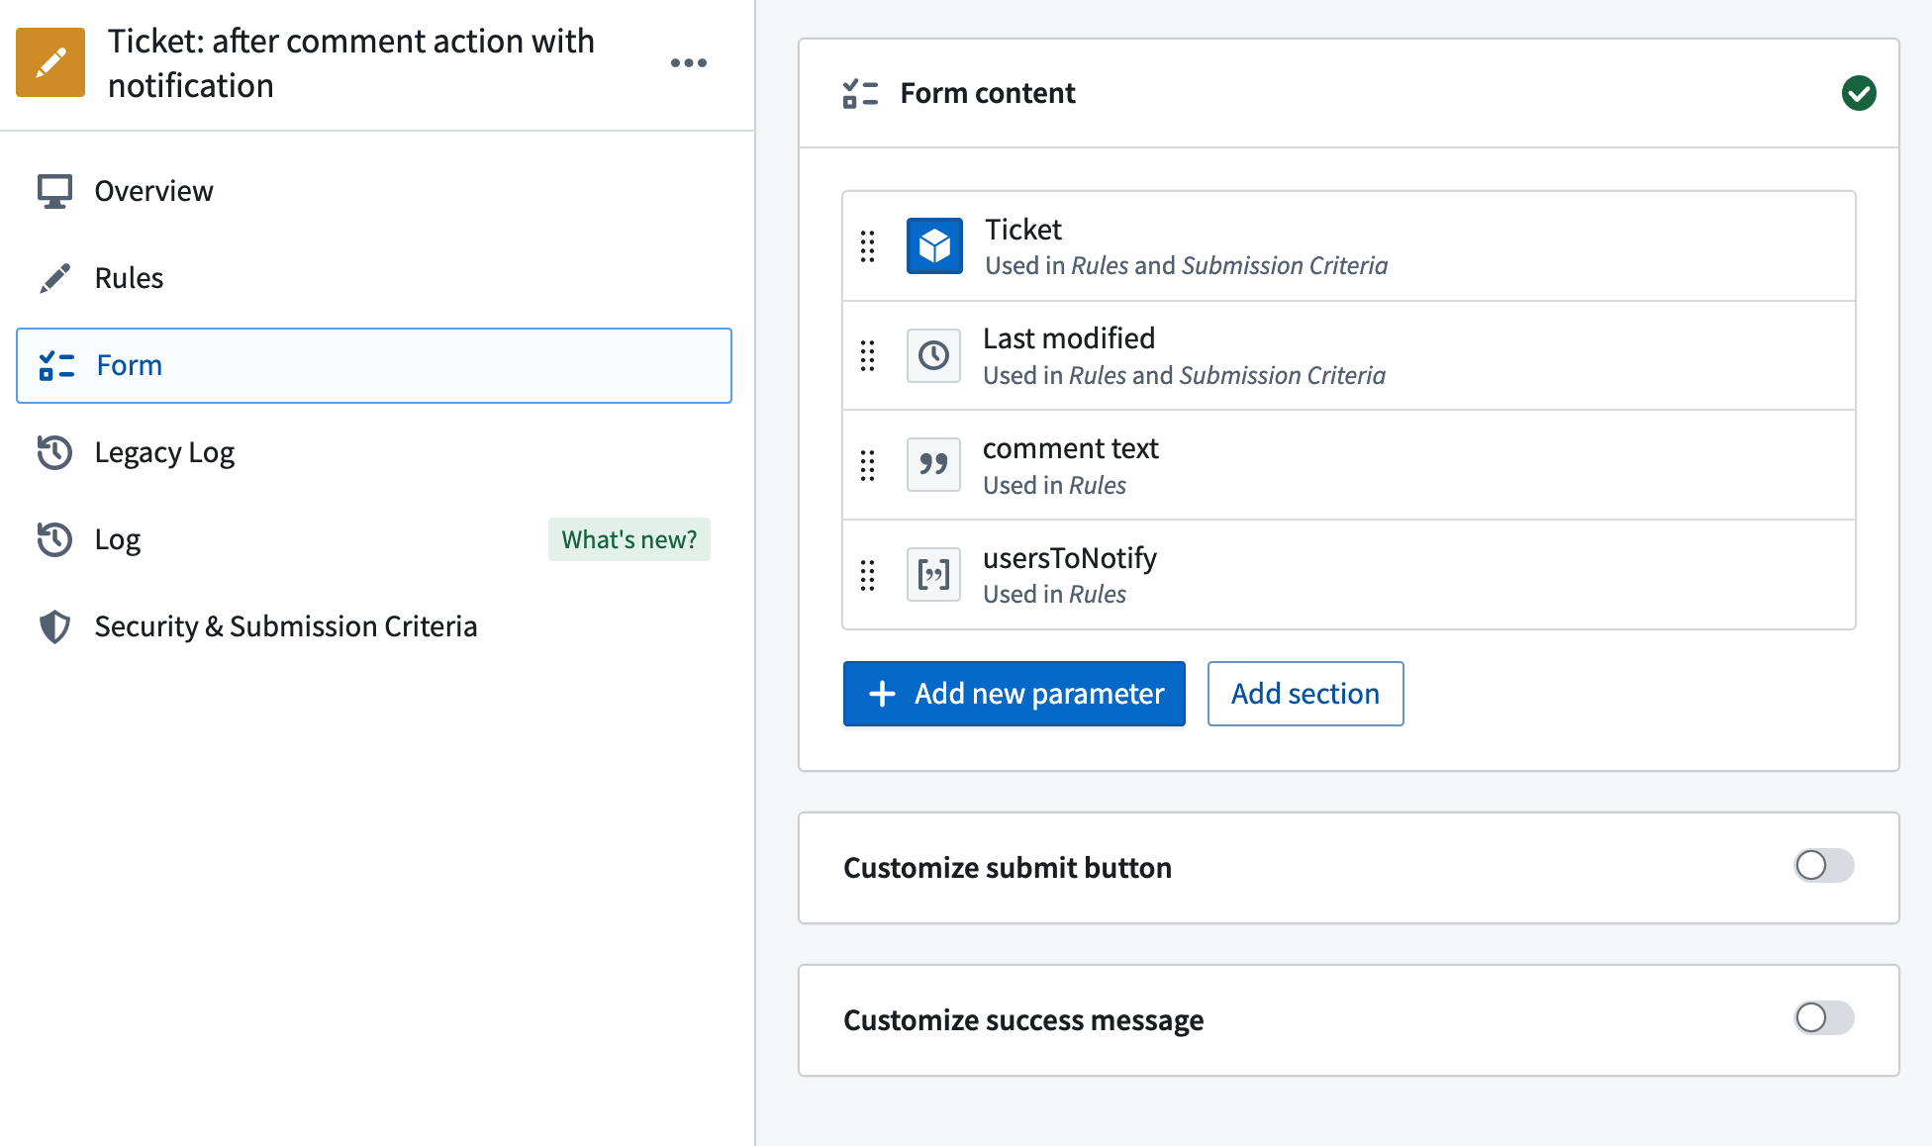Click the What's new? badge

629,539
